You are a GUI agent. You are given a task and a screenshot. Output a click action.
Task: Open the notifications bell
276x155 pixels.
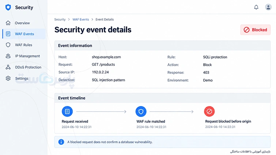256,7
